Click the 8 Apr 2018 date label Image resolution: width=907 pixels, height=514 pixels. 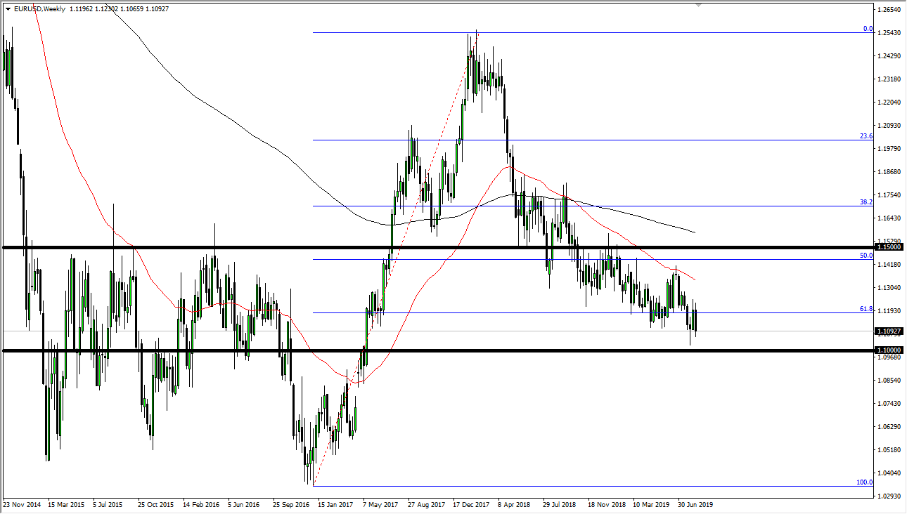(515, 504)
